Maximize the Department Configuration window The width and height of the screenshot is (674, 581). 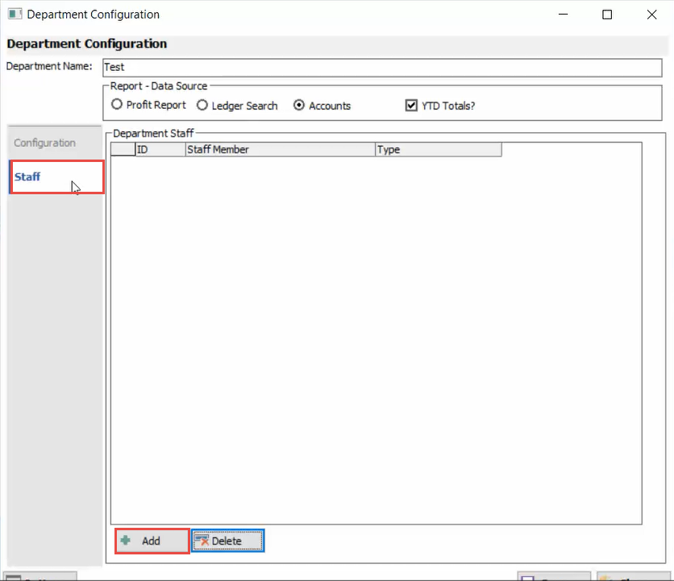point(607,15)
